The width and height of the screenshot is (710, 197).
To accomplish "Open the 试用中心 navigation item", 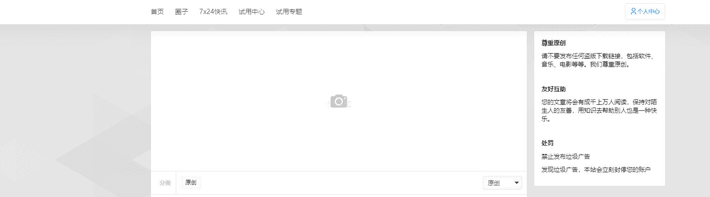I will tap(251, 12).
